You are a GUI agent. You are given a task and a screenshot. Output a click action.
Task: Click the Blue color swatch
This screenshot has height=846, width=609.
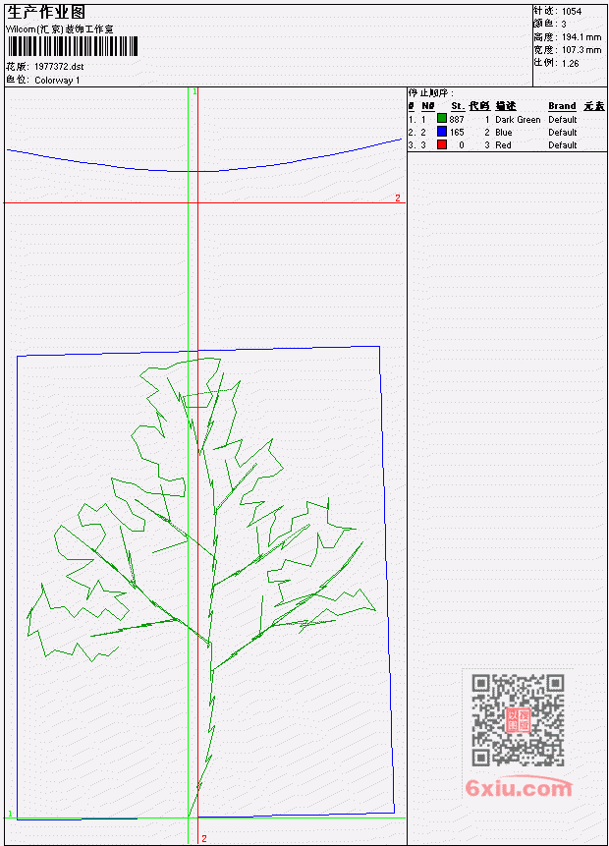pos(442,132)
